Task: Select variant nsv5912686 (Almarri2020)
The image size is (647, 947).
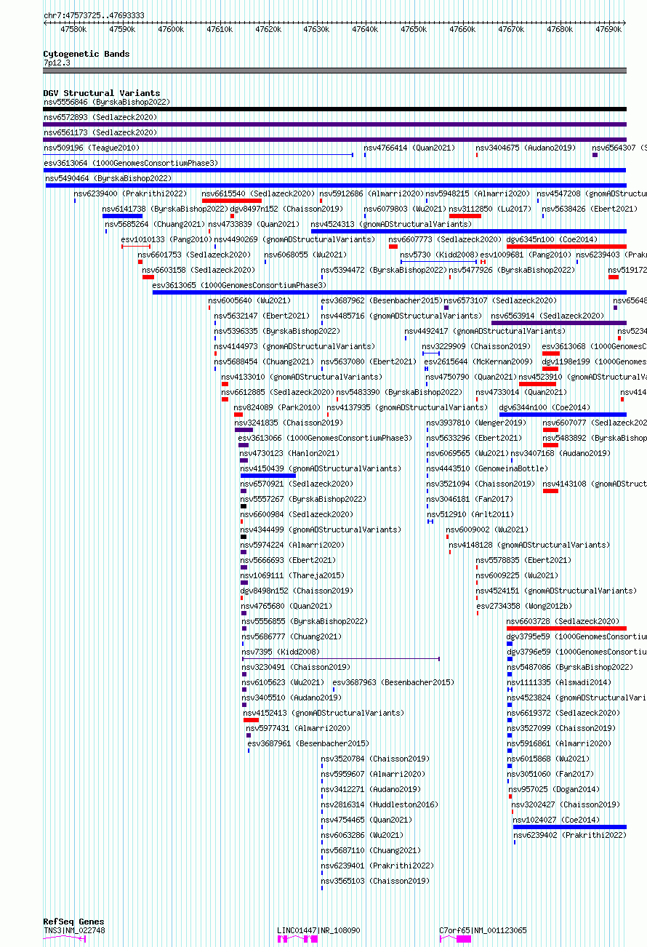Action: pyautogui.click(x=371, y=193)
